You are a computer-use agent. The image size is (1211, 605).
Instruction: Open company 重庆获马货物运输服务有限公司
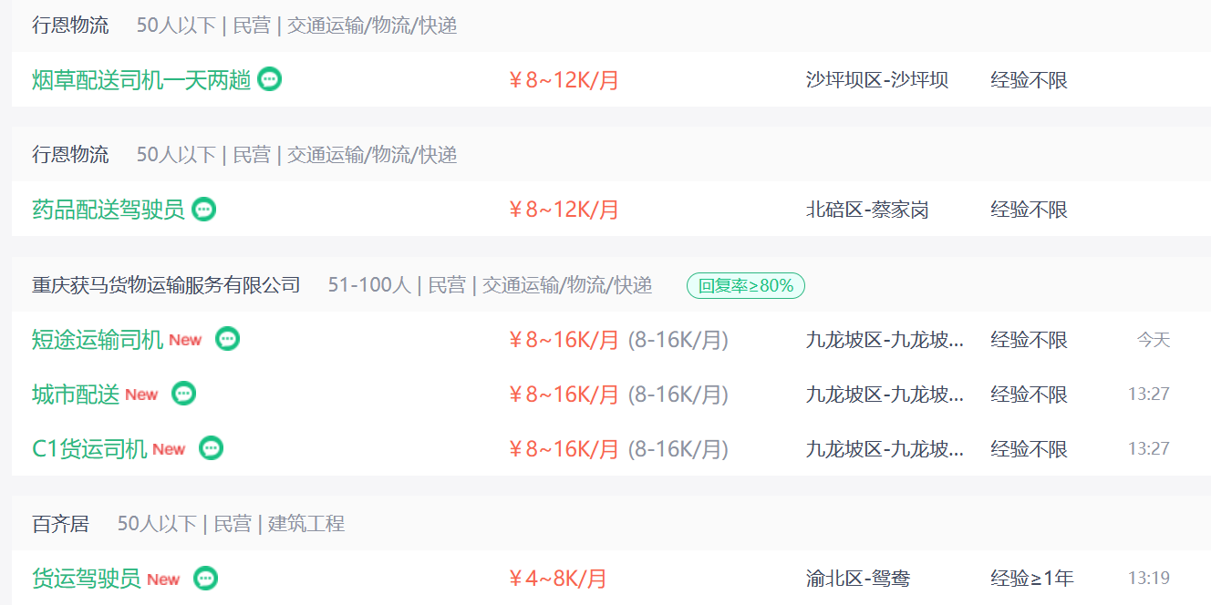[x=166, y=285]
